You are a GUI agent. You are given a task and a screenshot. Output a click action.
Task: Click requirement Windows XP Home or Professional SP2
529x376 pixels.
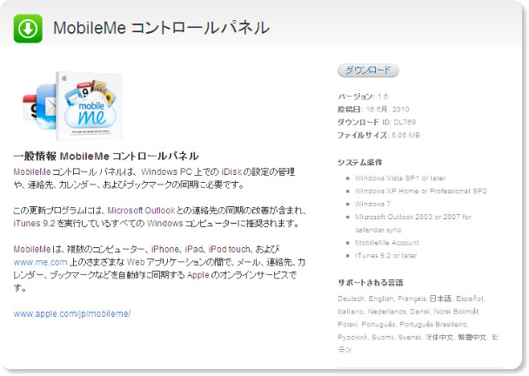(x=421, y=191)
